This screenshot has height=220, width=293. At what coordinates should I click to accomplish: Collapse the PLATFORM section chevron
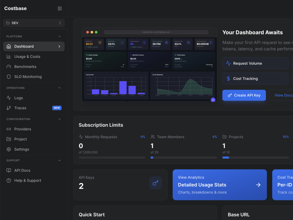click(59, 36)
